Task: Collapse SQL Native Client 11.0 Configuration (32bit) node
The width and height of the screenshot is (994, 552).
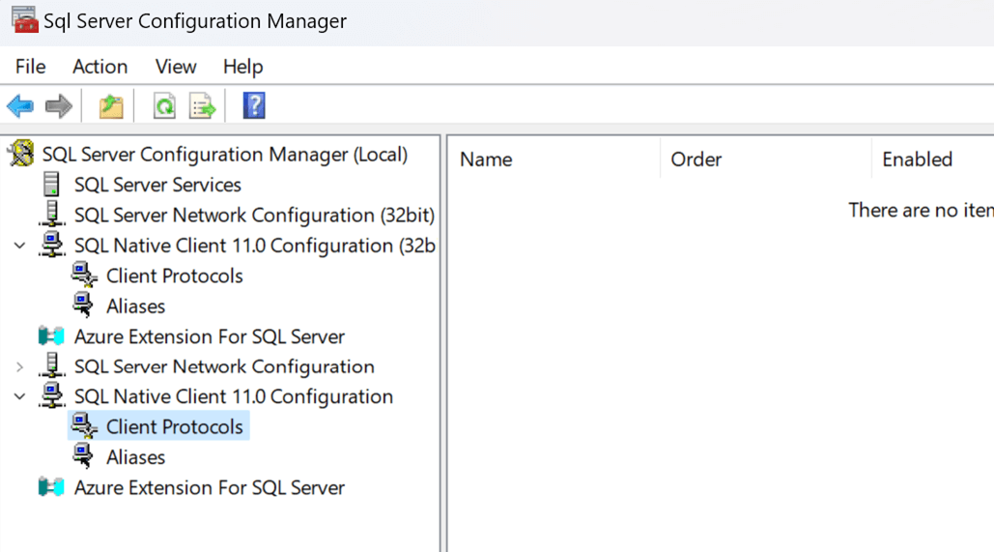Action: 19,246
